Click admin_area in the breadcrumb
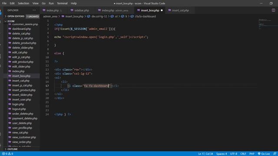The height and width of the screenshot is (156, 278). click(50, 16)
